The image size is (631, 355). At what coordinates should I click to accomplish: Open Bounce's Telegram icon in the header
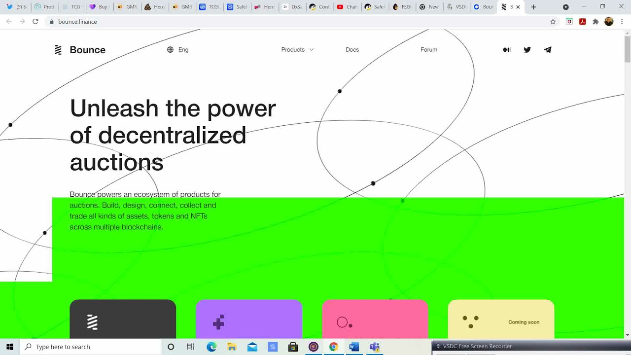point(548,50)
